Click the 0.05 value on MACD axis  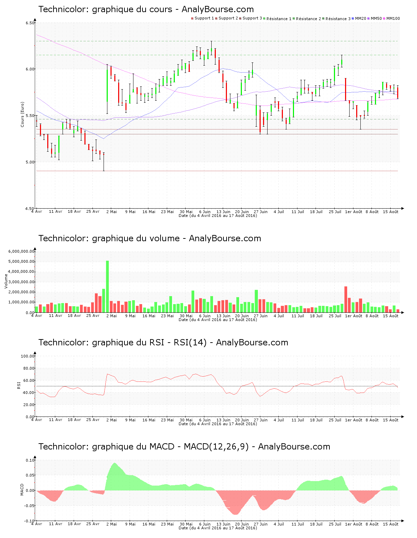coord(30,475)
